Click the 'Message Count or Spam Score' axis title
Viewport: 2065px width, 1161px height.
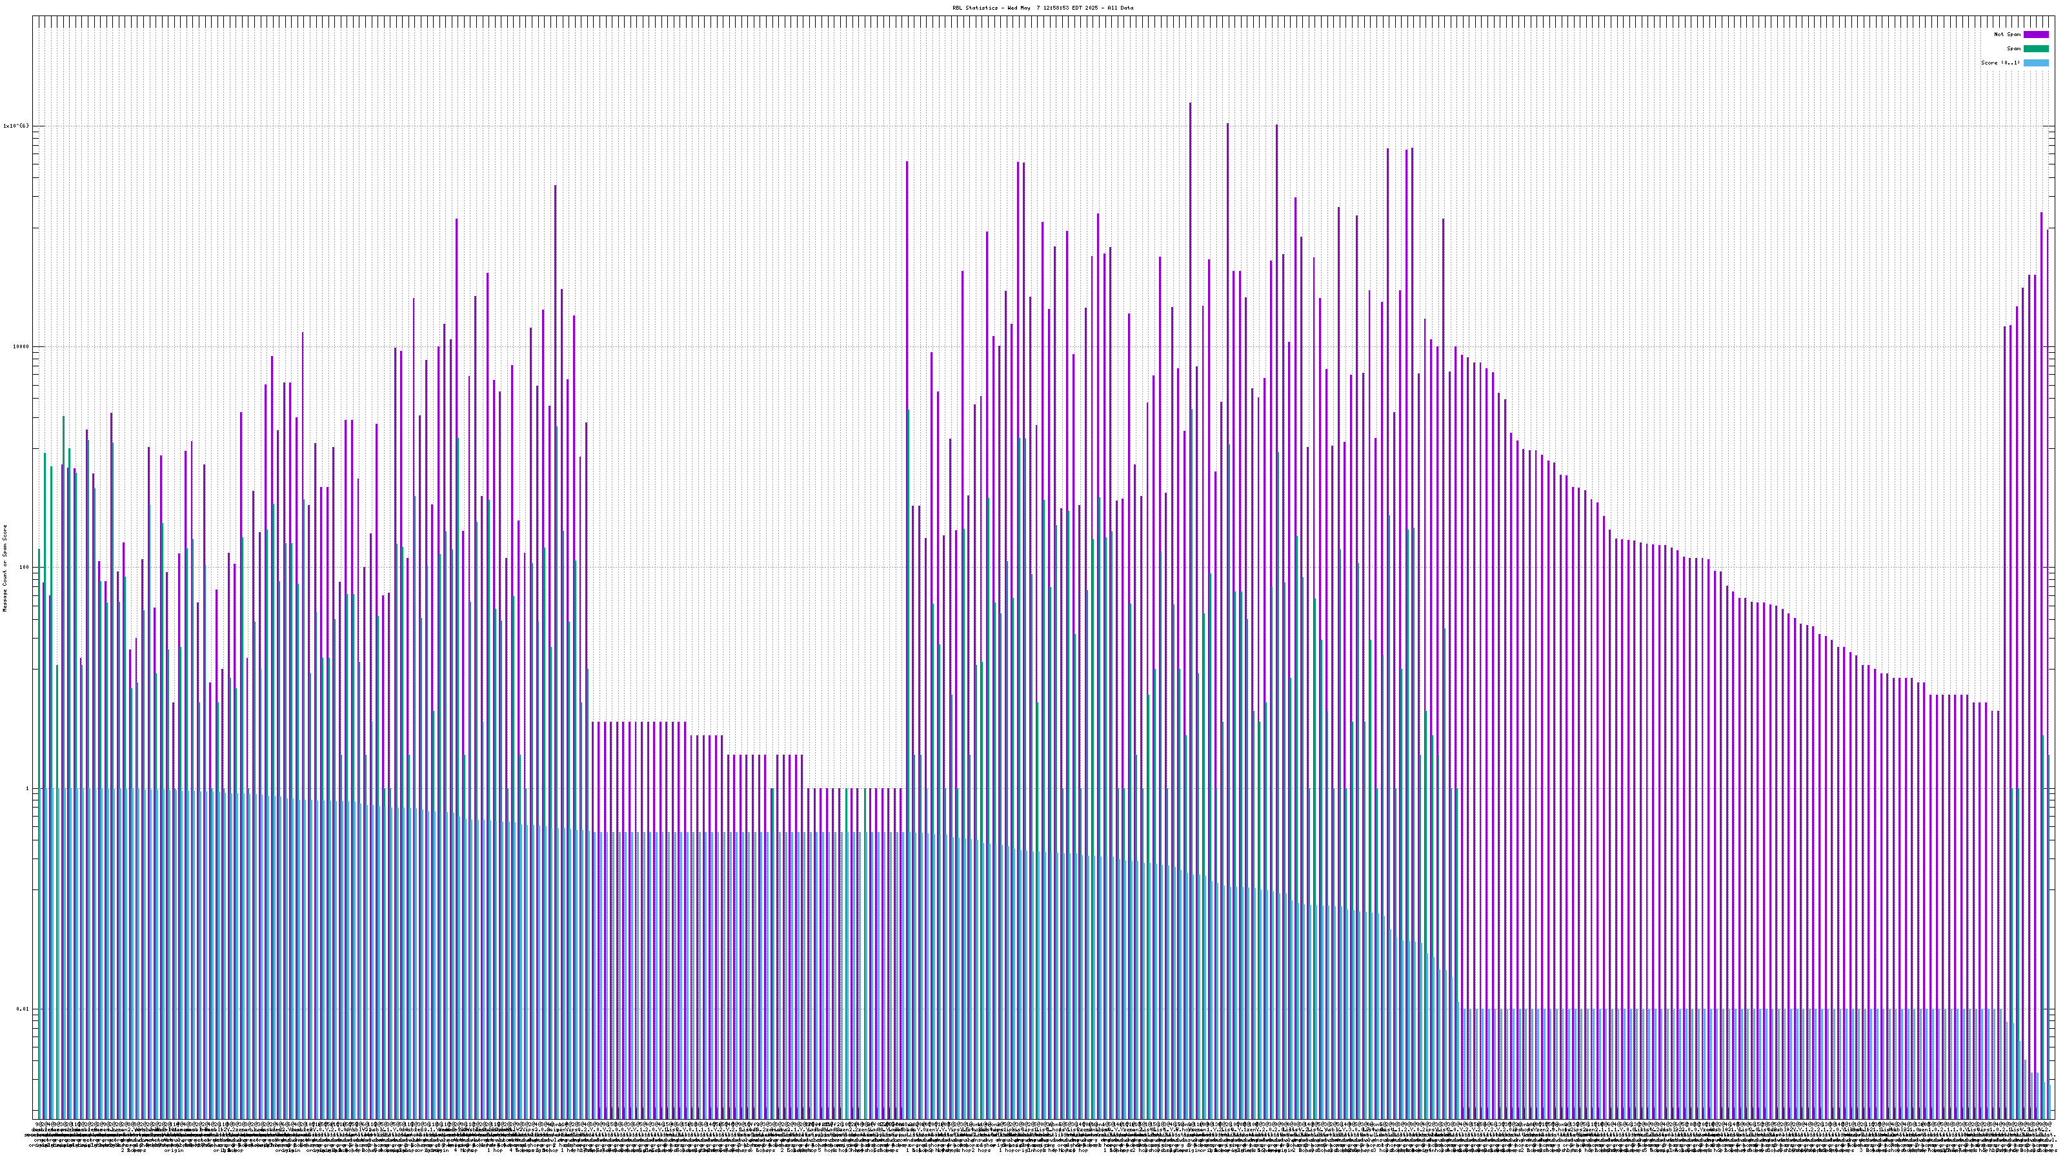(5, 568)
